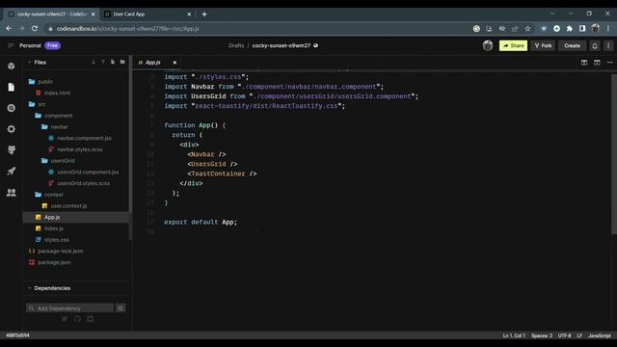The width and height of the screenshot is (617, 347).
Task: Click the cocky-sunset-o9wm27 sandbox title
Action: (282, 45)
